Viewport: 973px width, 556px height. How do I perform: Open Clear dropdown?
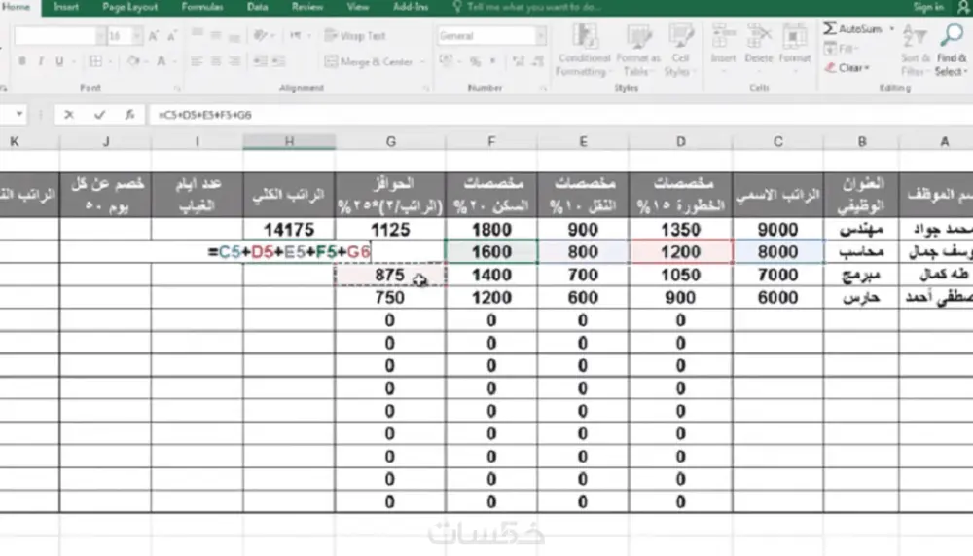point(847,68)
